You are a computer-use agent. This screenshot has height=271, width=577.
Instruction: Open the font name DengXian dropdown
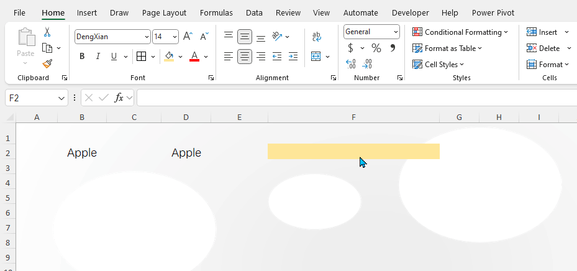tap(147, 37)
